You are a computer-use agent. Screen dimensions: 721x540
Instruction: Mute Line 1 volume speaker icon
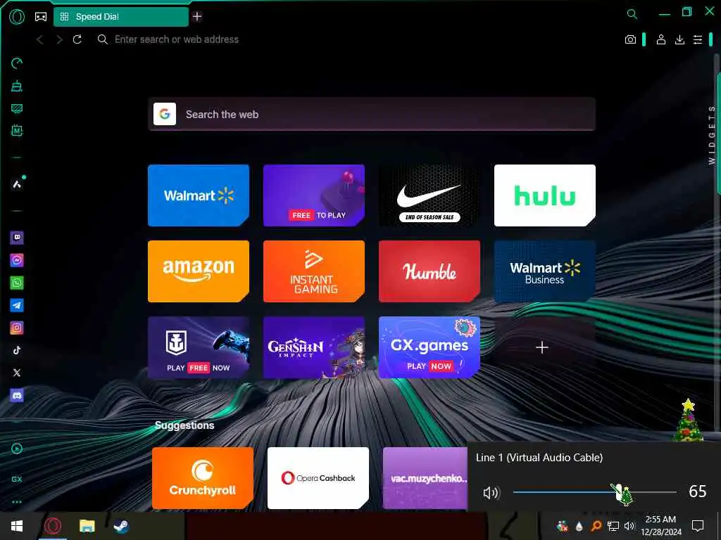(x=491, y=493)
